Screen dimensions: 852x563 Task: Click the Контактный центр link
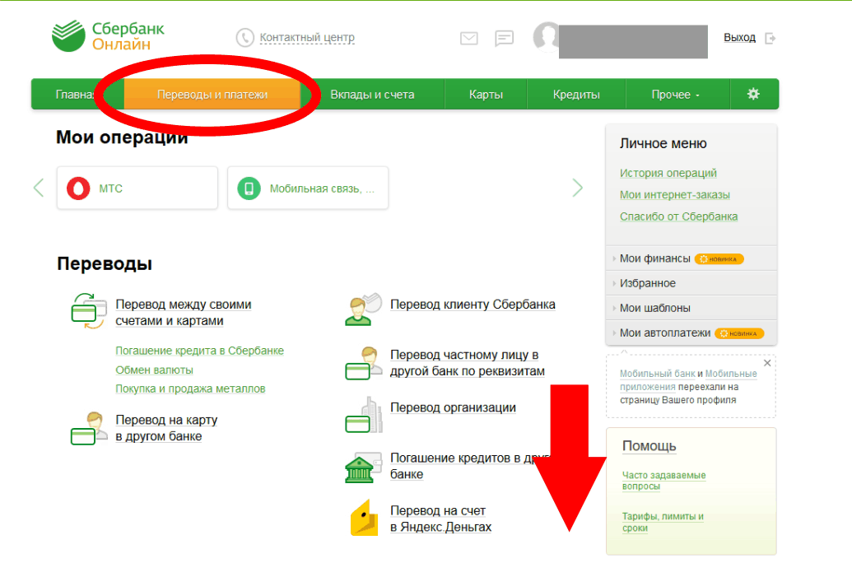(307, 38)
